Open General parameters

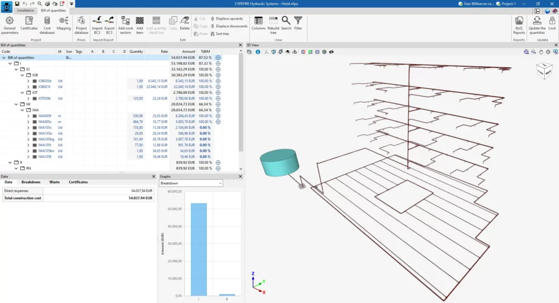pyautogui.click(x=10, y=25)
